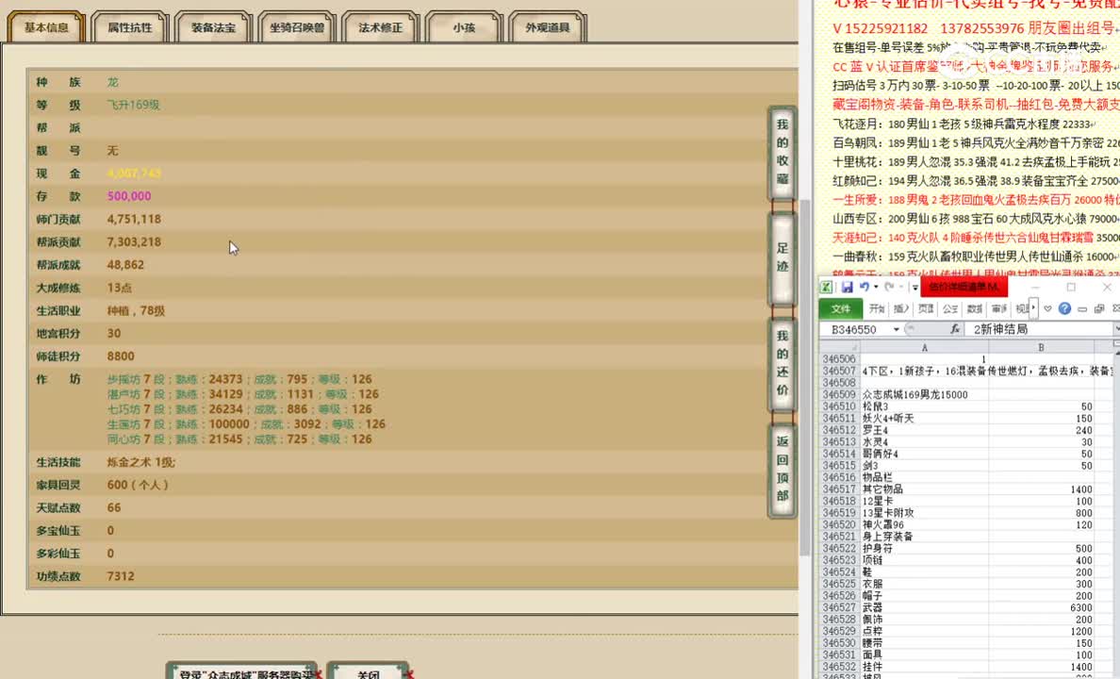Image resolution: width=1120 pixels, height=679 pixels.
Task: Click the Redo icon in Excel
Action: [888, 287]
